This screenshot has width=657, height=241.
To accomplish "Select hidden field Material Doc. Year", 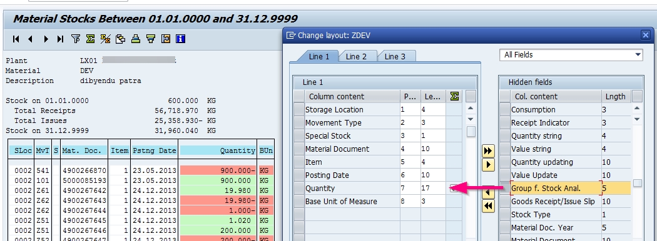I will point(556,228).
